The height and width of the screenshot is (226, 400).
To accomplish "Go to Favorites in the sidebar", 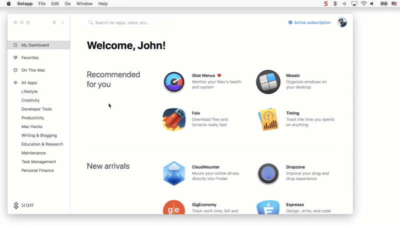I will coord(29,57).
